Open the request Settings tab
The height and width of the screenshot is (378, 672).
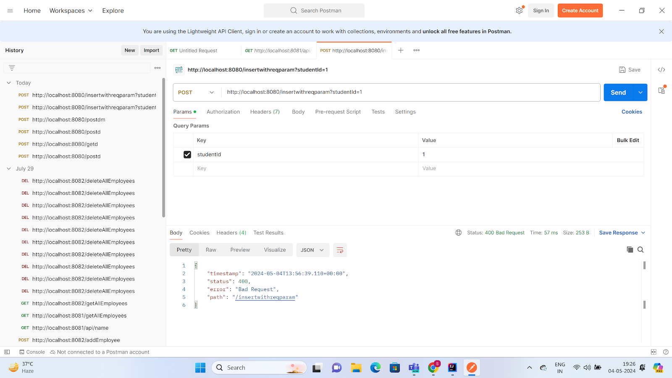405,112
